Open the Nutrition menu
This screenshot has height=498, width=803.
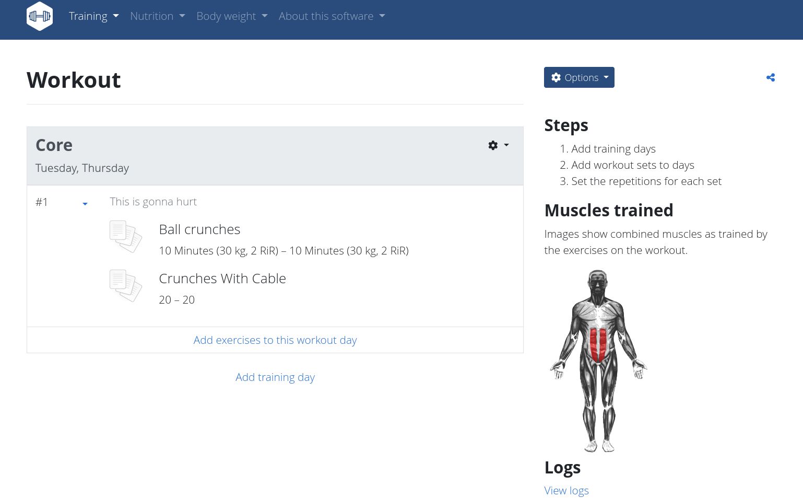[158, 16]
